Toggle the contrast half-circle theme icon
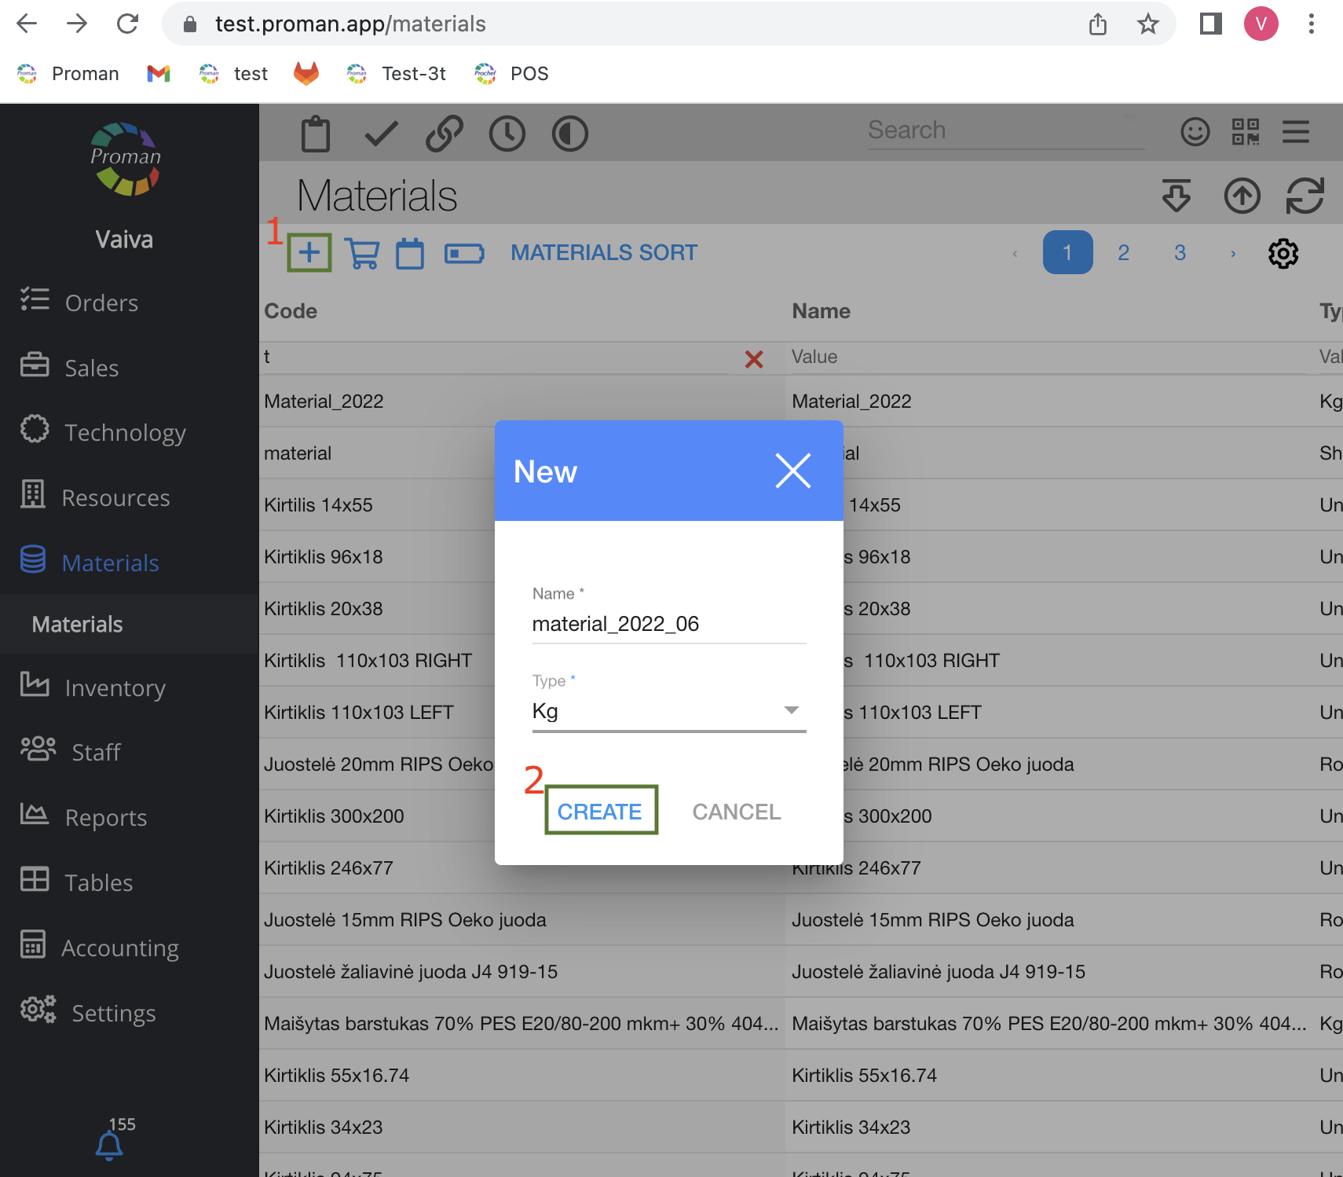This screenshot has height=1177, width=1343. coord(569,134)
